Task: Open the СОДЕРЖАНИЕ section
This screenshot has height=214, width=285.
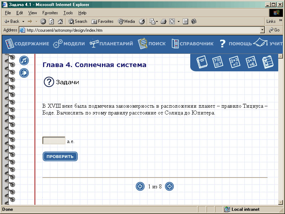Action: [27, 44]
